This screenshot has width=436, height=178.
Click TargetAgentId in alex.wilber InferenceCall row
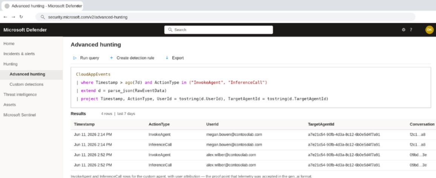(344, 165)
